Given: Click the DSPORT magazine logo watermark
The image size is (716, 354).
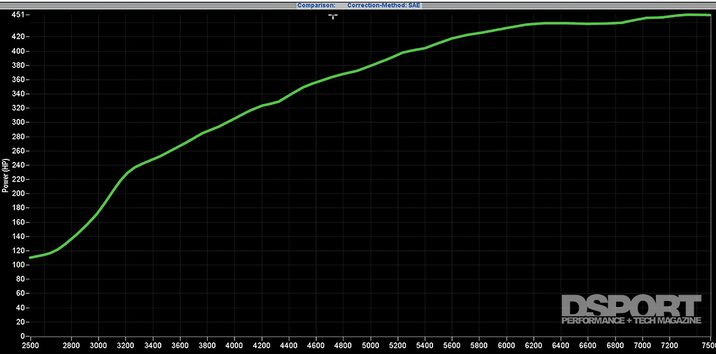Looking at the screenshot, I should tap(630, 309).
